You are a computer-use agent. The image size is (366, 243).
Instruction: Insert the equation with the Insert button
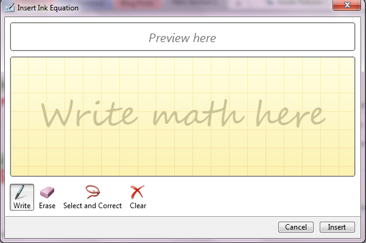click(x=337, y=227)
